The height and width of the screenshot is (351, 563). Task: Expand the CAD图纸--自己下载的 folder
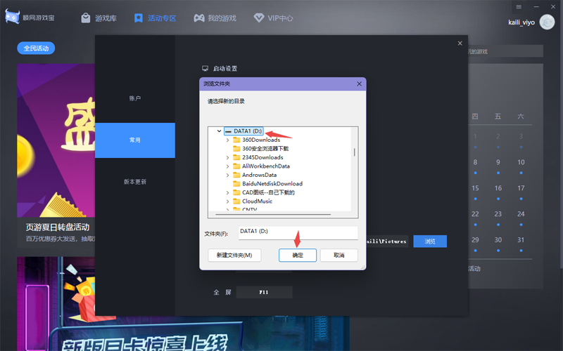coord(227,192)
